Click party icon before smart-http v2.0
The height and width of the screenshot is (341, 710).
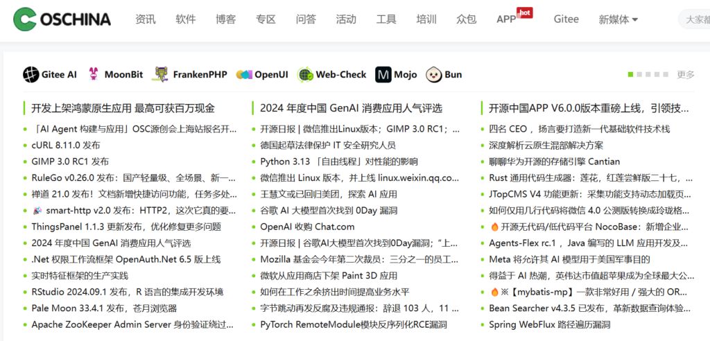pos(37,211)
